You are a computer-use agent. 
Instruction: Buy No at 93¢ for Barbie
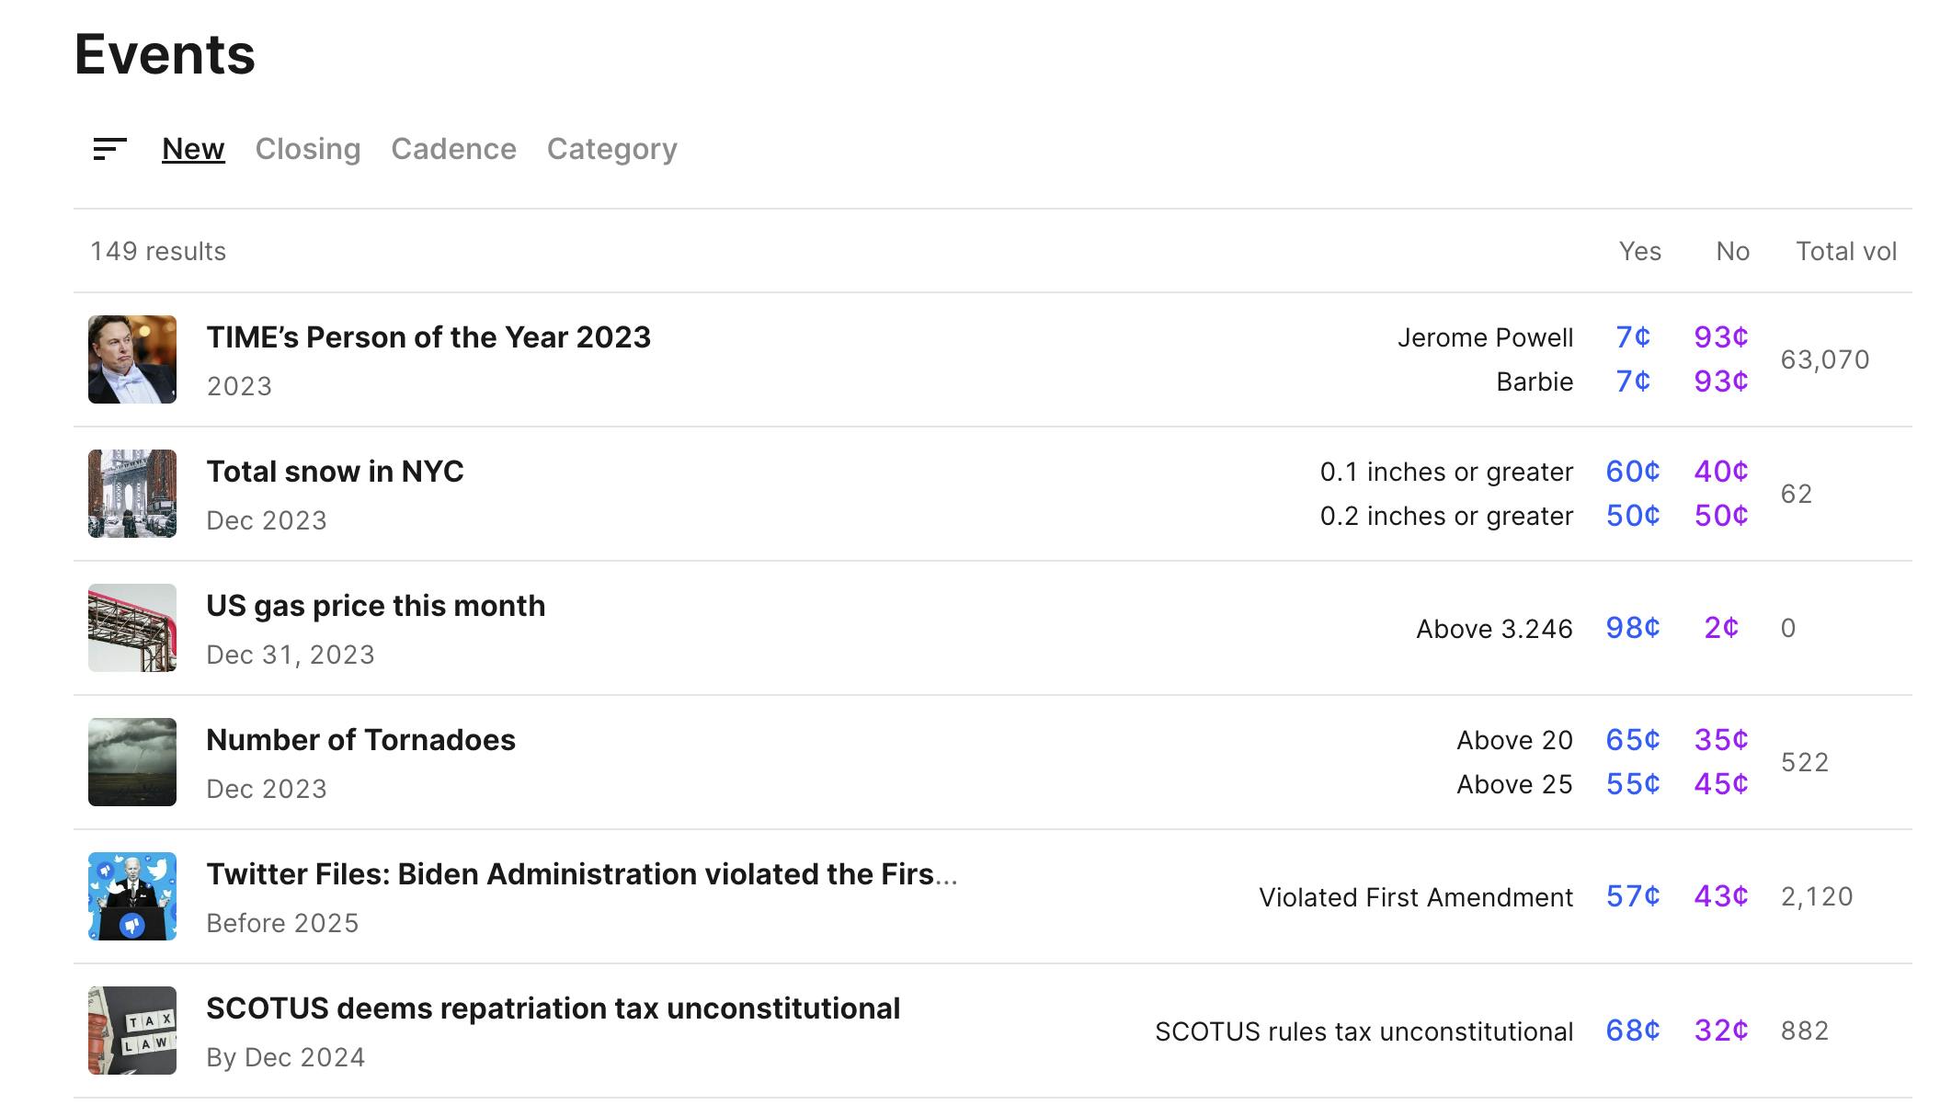click(x=1720, y=382)
